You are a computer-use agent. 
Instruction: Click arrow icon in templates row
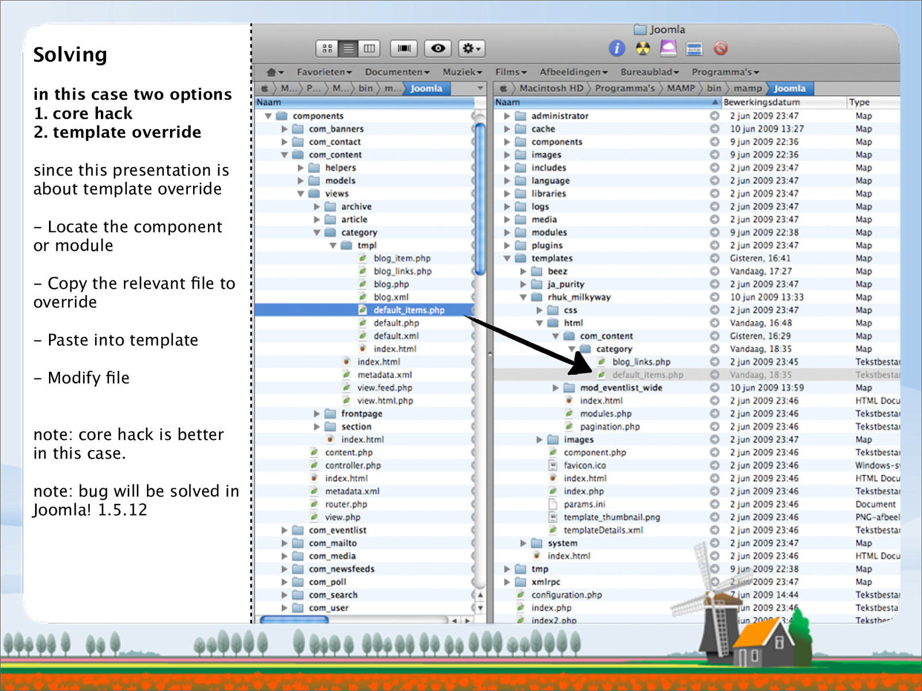[x=715, y=259]
